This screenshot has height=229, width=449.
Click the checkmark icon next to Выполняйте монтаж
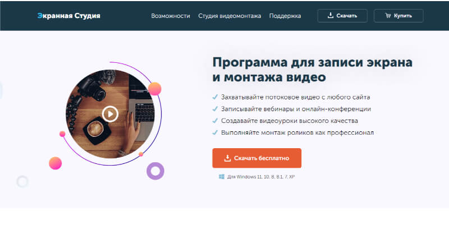click(x=215, y=133)
